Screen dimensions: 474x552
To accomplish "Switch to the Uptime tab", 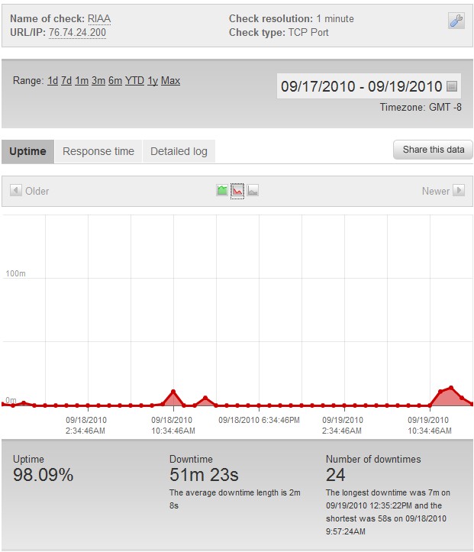I will tap(27, 151).
